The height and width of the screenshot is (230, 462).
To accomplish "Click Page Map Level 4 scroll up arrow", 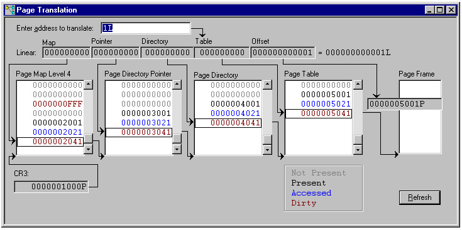I will 89,85.
